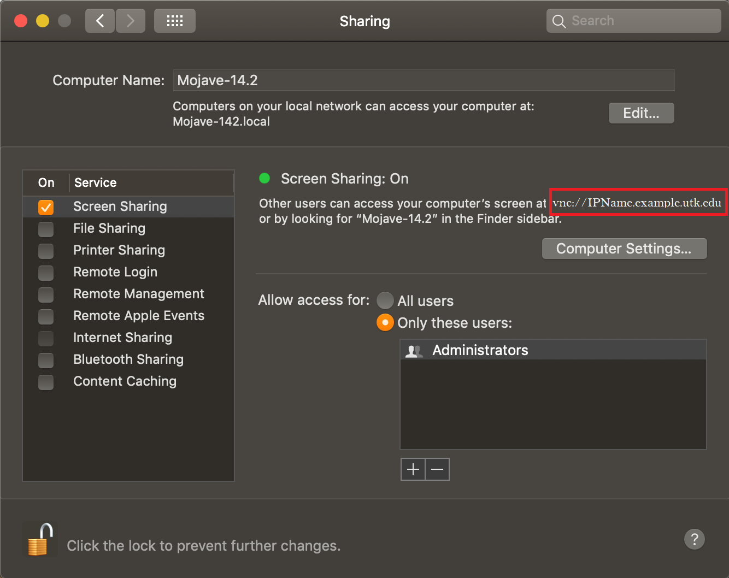Viewport: 729px width, 578px height.
Task: Click the forward navigation arrow
Action: (x=131, y=21)
